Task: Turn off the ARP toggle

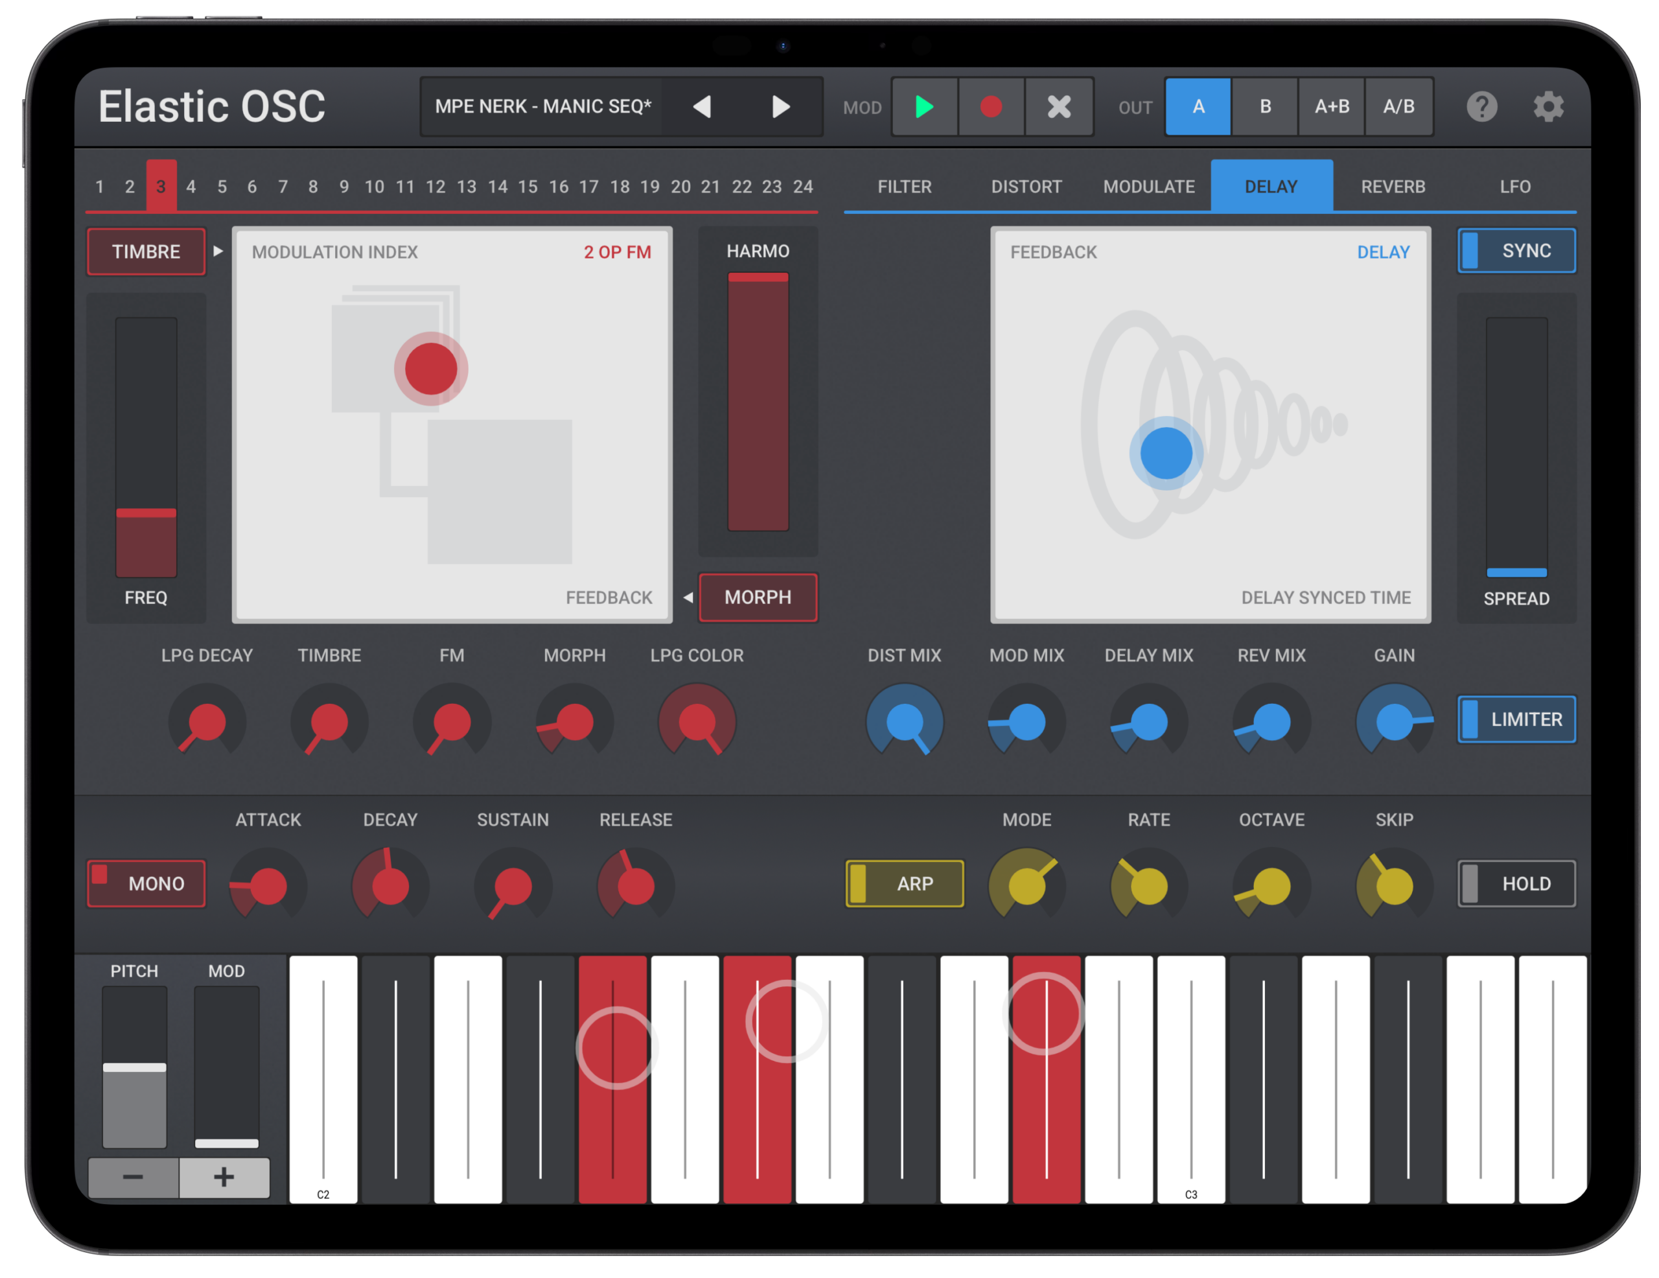Action: (x=904, y=883)
